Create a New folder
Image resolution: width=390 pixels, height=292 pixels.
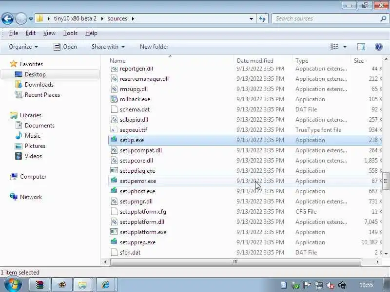point(154,47)
